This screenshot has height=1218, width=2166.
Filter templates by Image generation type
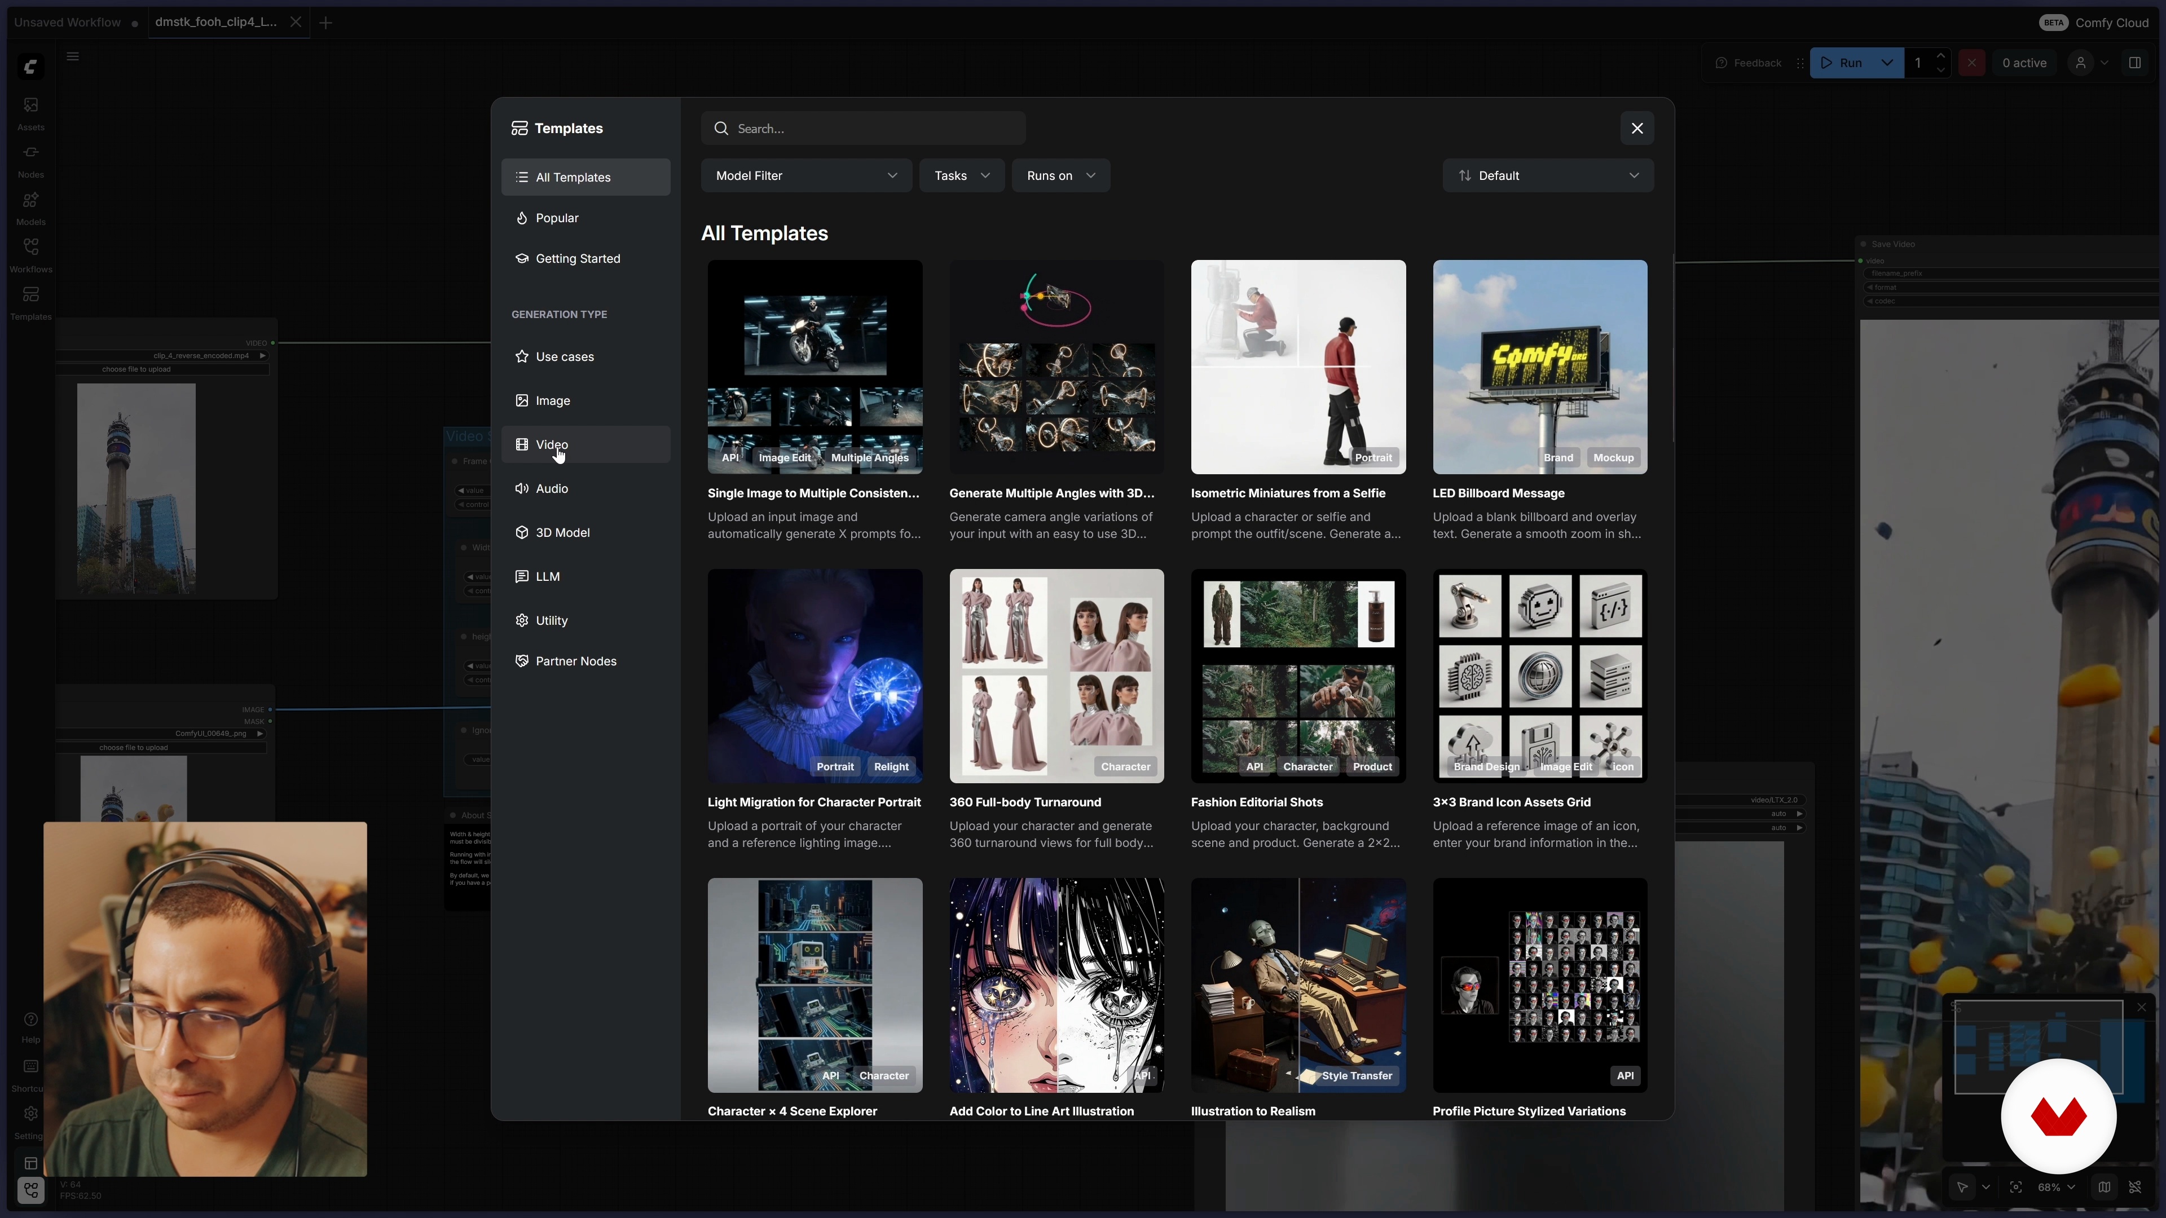586,401
